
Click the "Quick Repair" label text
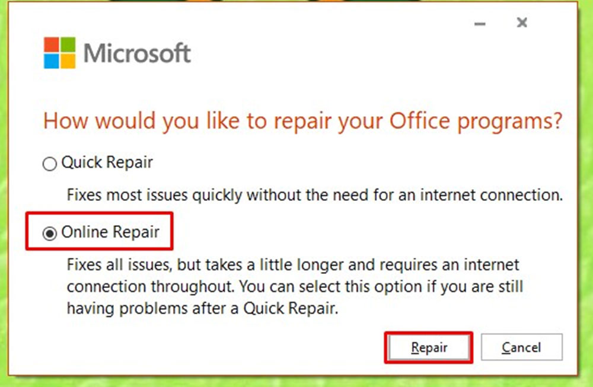click(x=107, y=163)
